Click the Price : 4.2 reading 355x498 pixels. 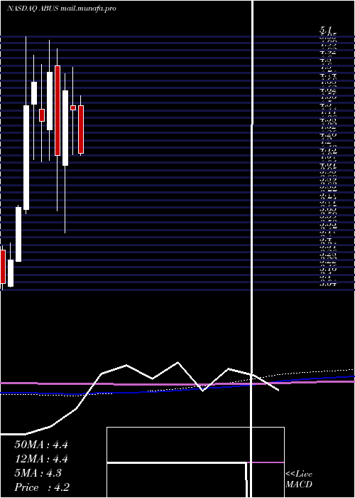42,487
